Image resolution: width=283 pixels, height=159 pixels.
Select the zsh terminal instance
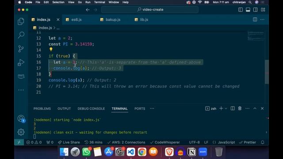pos(211,109)
